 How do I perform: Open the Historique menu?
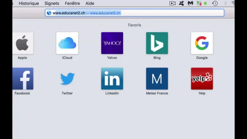pos(29,3)
